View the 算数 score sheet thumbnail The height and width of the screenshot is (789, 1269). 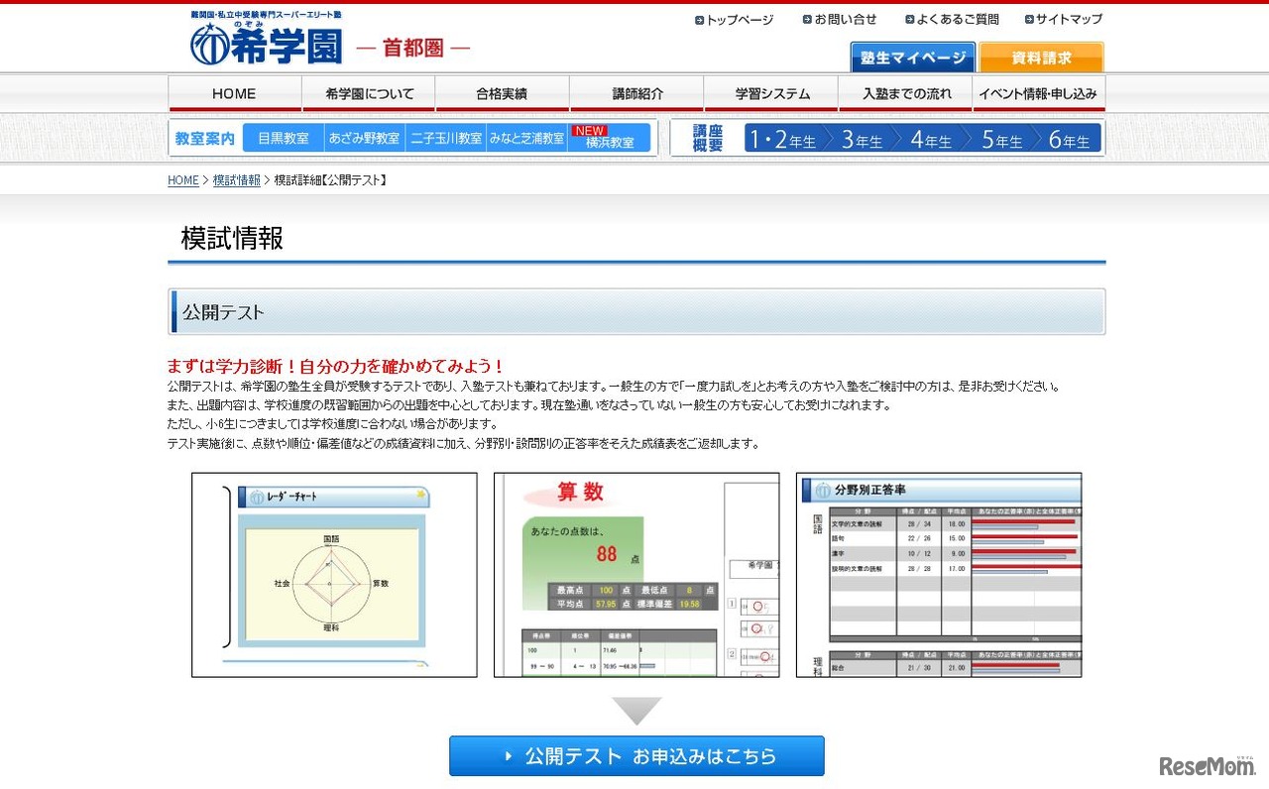(636, 575)
